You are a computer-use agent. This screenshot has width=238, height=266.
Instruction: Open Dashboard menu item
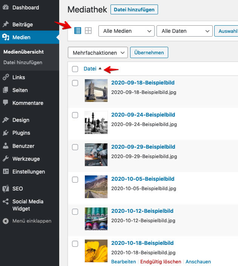29,8
